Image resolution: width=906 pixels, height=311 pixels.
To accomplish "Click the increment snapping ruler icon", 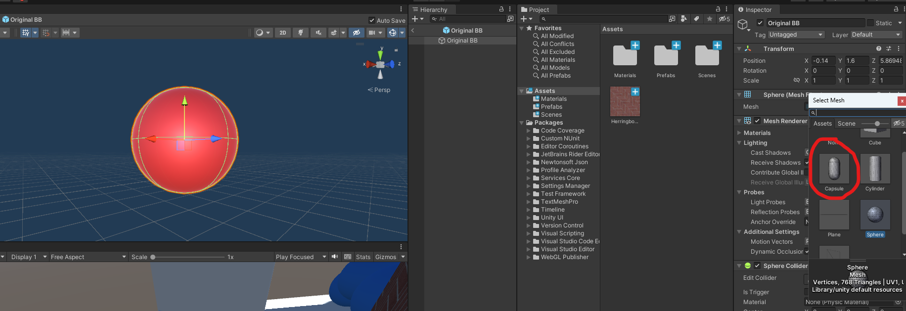I will click(x=66, y=33).
